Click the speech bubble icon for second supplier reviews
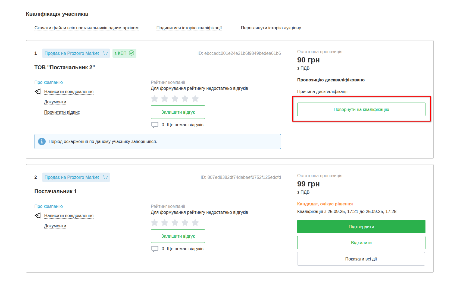The height and width of the screenshot is (283, 454). (155, 249)
